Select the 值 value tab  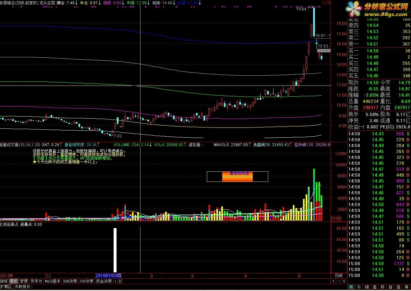pos(399,287)
